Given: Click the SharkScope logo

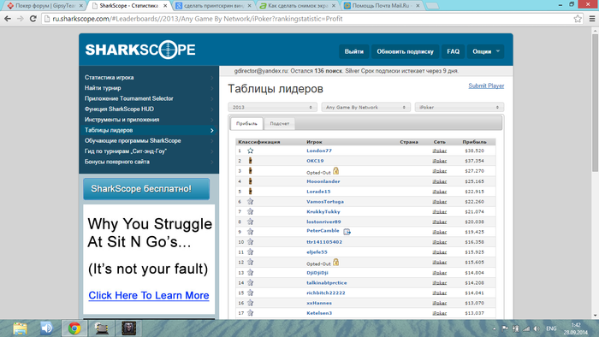Looking at the screenshot, I should pyautogui.click(x=140, y=50).
